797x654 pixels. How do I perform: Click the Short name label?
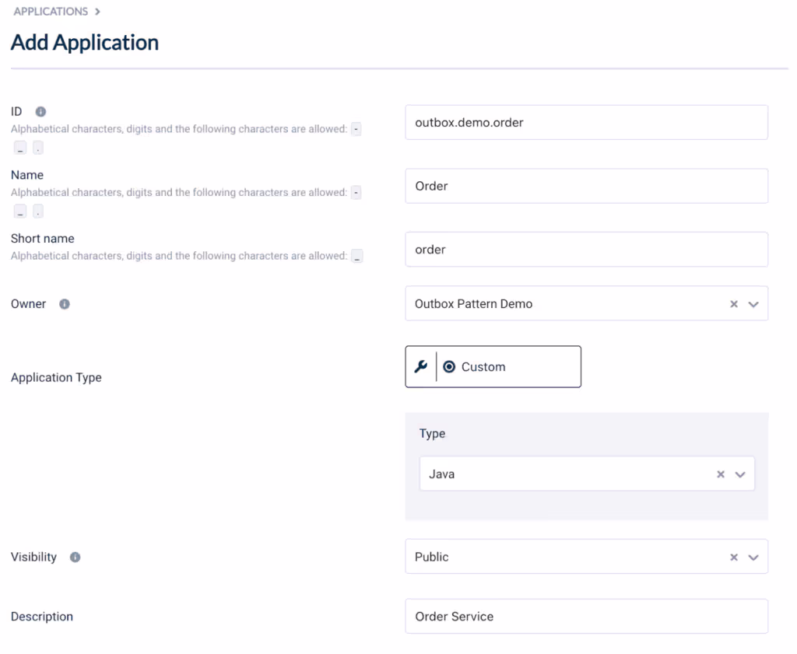coord(43,238)
